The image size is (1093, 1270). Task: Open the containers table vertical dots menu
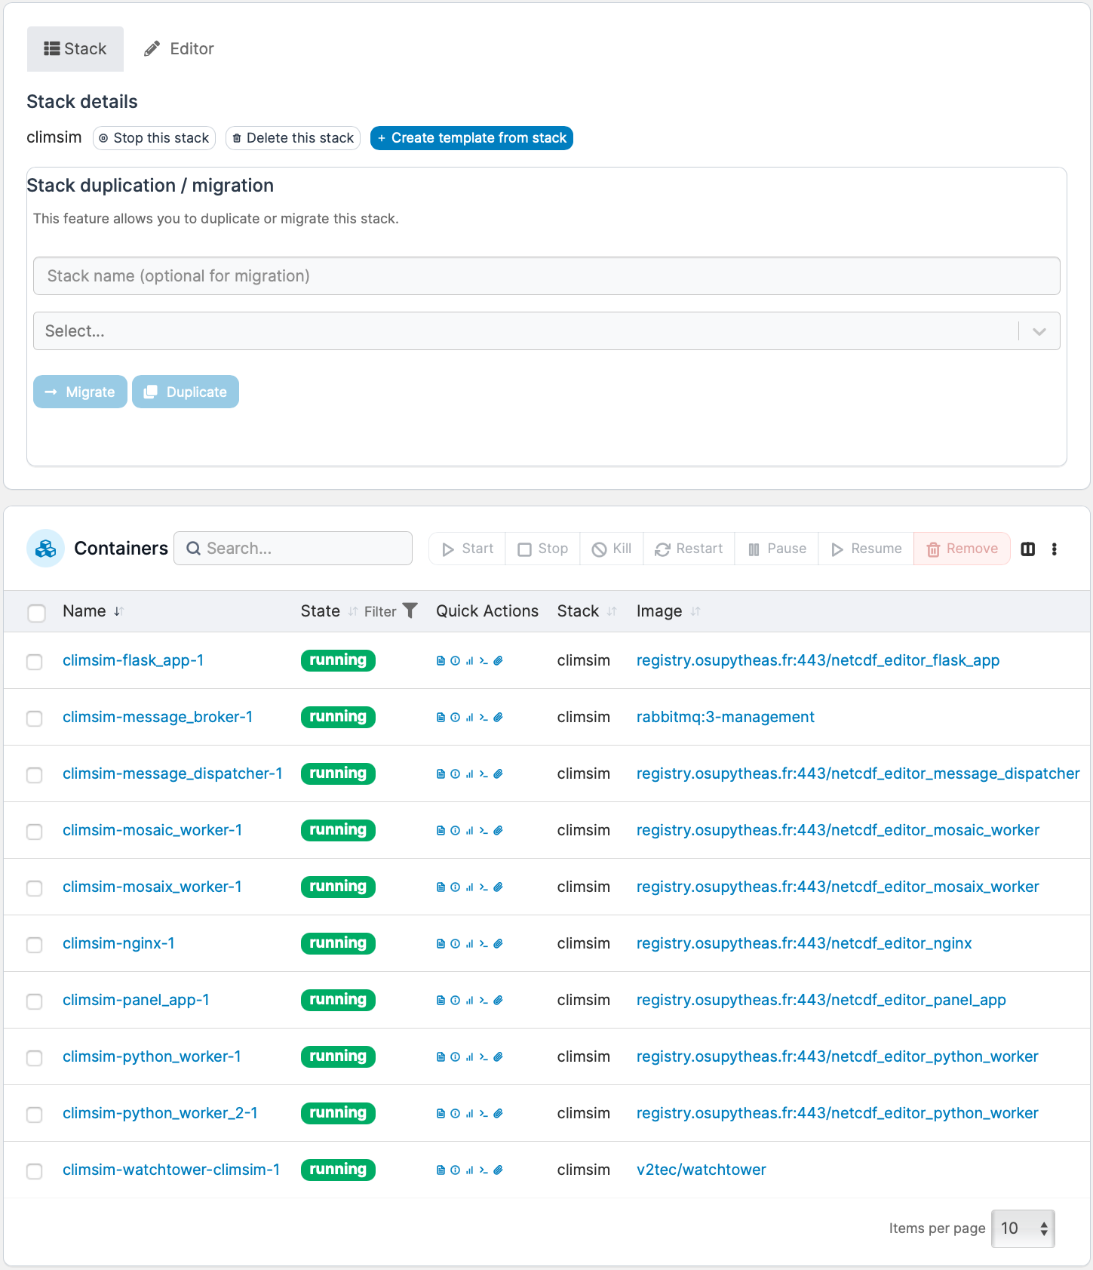(1054, 549)
